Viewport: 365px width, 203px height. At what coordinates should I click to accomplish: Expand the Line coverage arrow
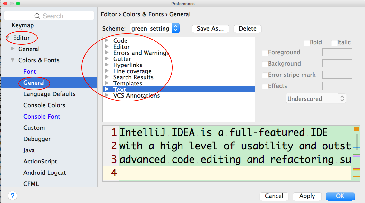coord(107,71)
